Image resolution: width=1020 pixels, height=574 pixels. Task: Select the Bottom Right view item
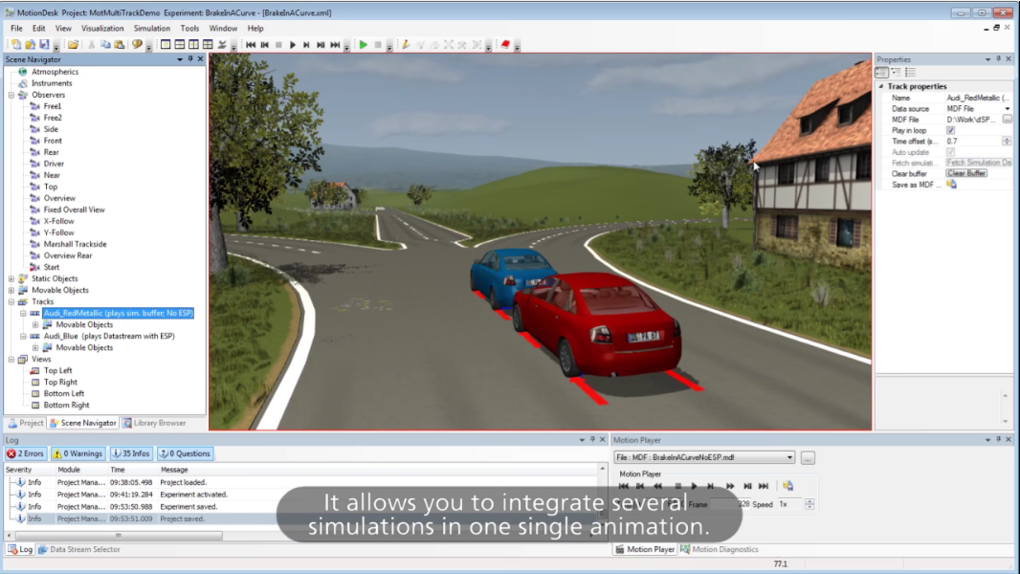pyautogui.click(x=66, y=405)
